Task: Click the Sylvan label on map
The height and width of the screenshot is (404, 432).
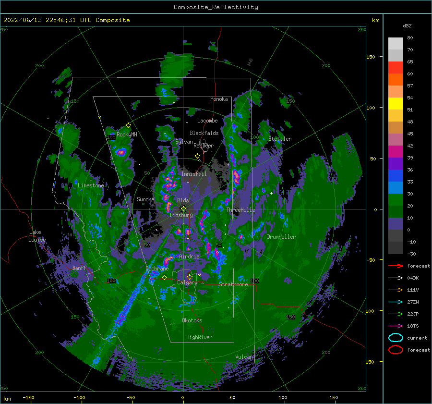Action: [x=184, y=142]
